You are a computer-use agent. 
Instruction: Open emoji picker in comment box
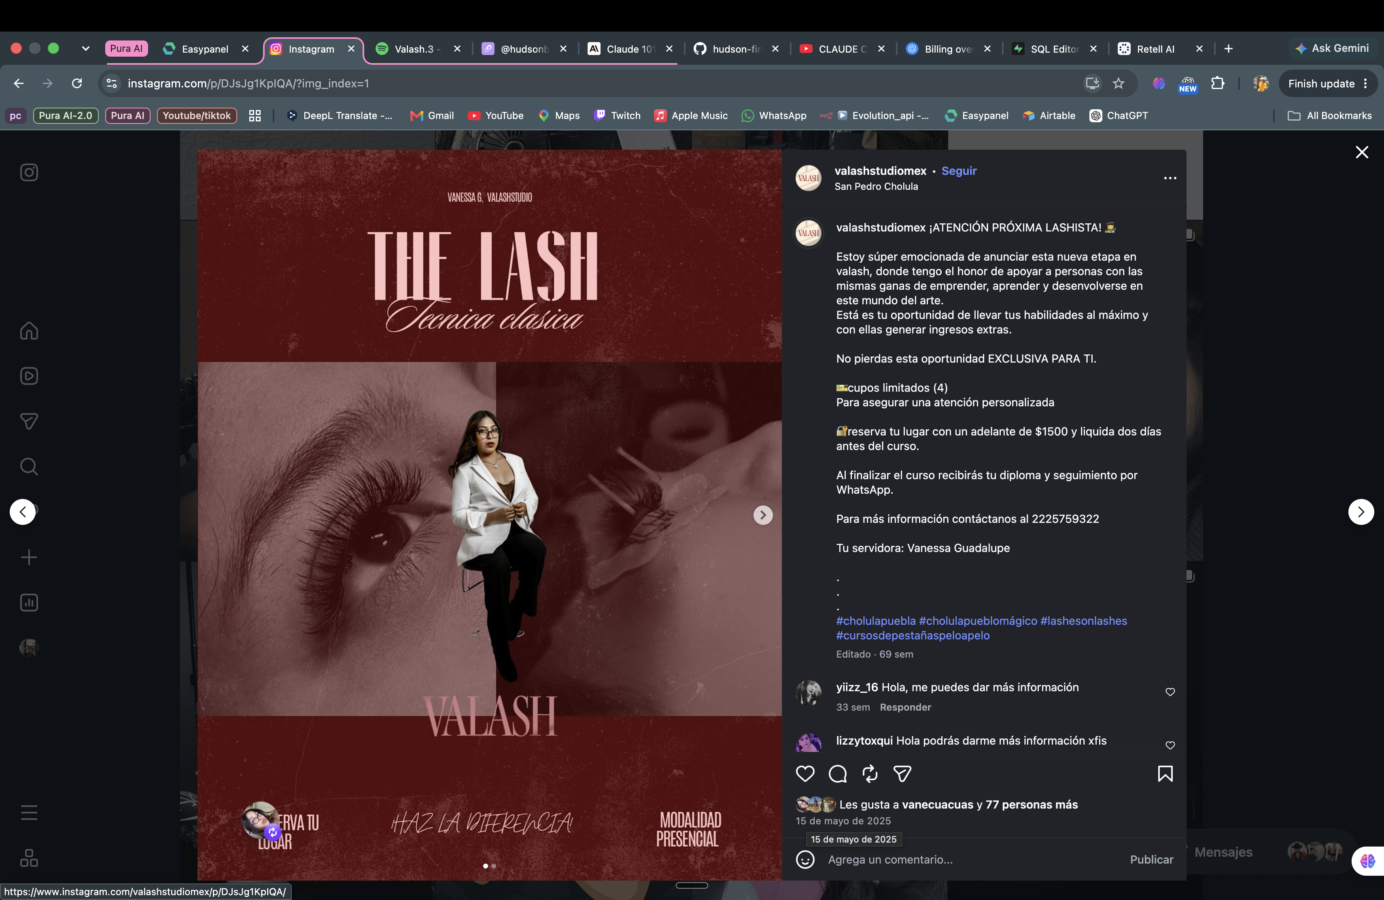[x=805, y=859]
